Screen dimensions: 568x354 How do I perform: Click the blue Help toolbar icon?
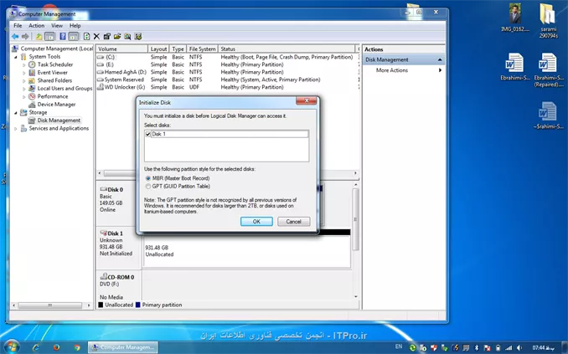tap(63, 37)
